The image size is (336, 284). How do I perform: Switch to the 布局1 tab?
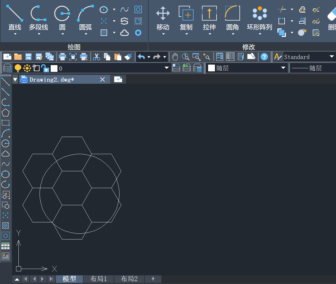(x=98, y=279)
